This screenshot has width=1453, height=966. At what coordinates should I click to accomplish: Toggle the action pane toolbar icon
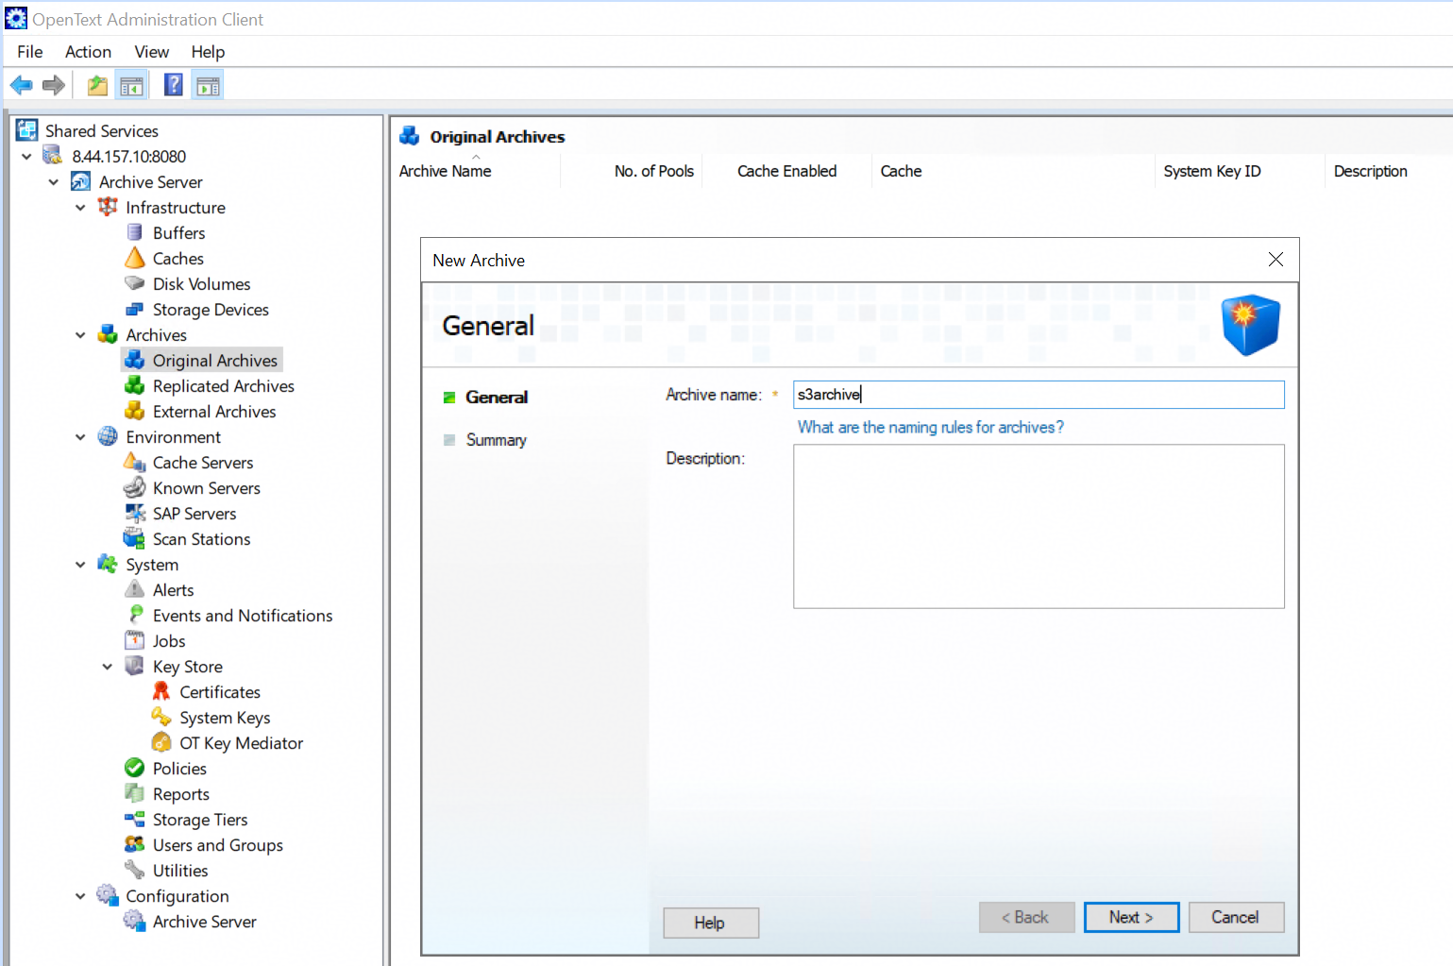tap(208, 86)
